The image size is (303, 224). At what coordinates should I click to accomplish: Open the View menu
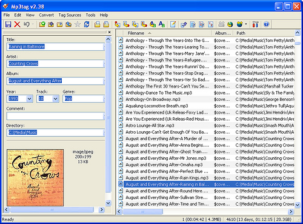(x=30, y=15)
